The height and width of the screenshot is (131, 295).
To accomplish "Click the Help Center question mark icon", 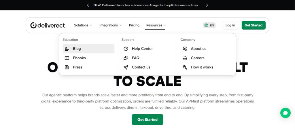I will coord(126,49).
